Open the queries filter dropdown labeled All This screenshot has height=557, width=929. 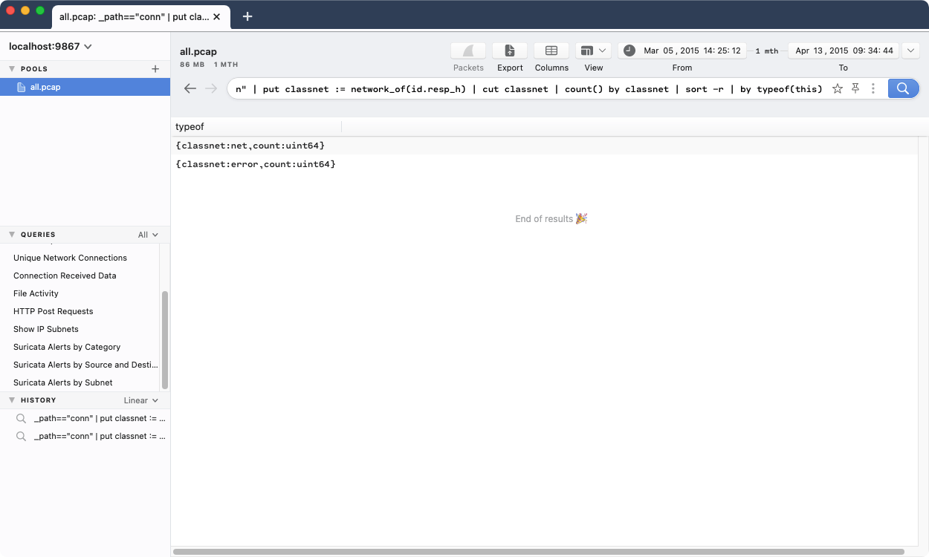tap(148, 234)
